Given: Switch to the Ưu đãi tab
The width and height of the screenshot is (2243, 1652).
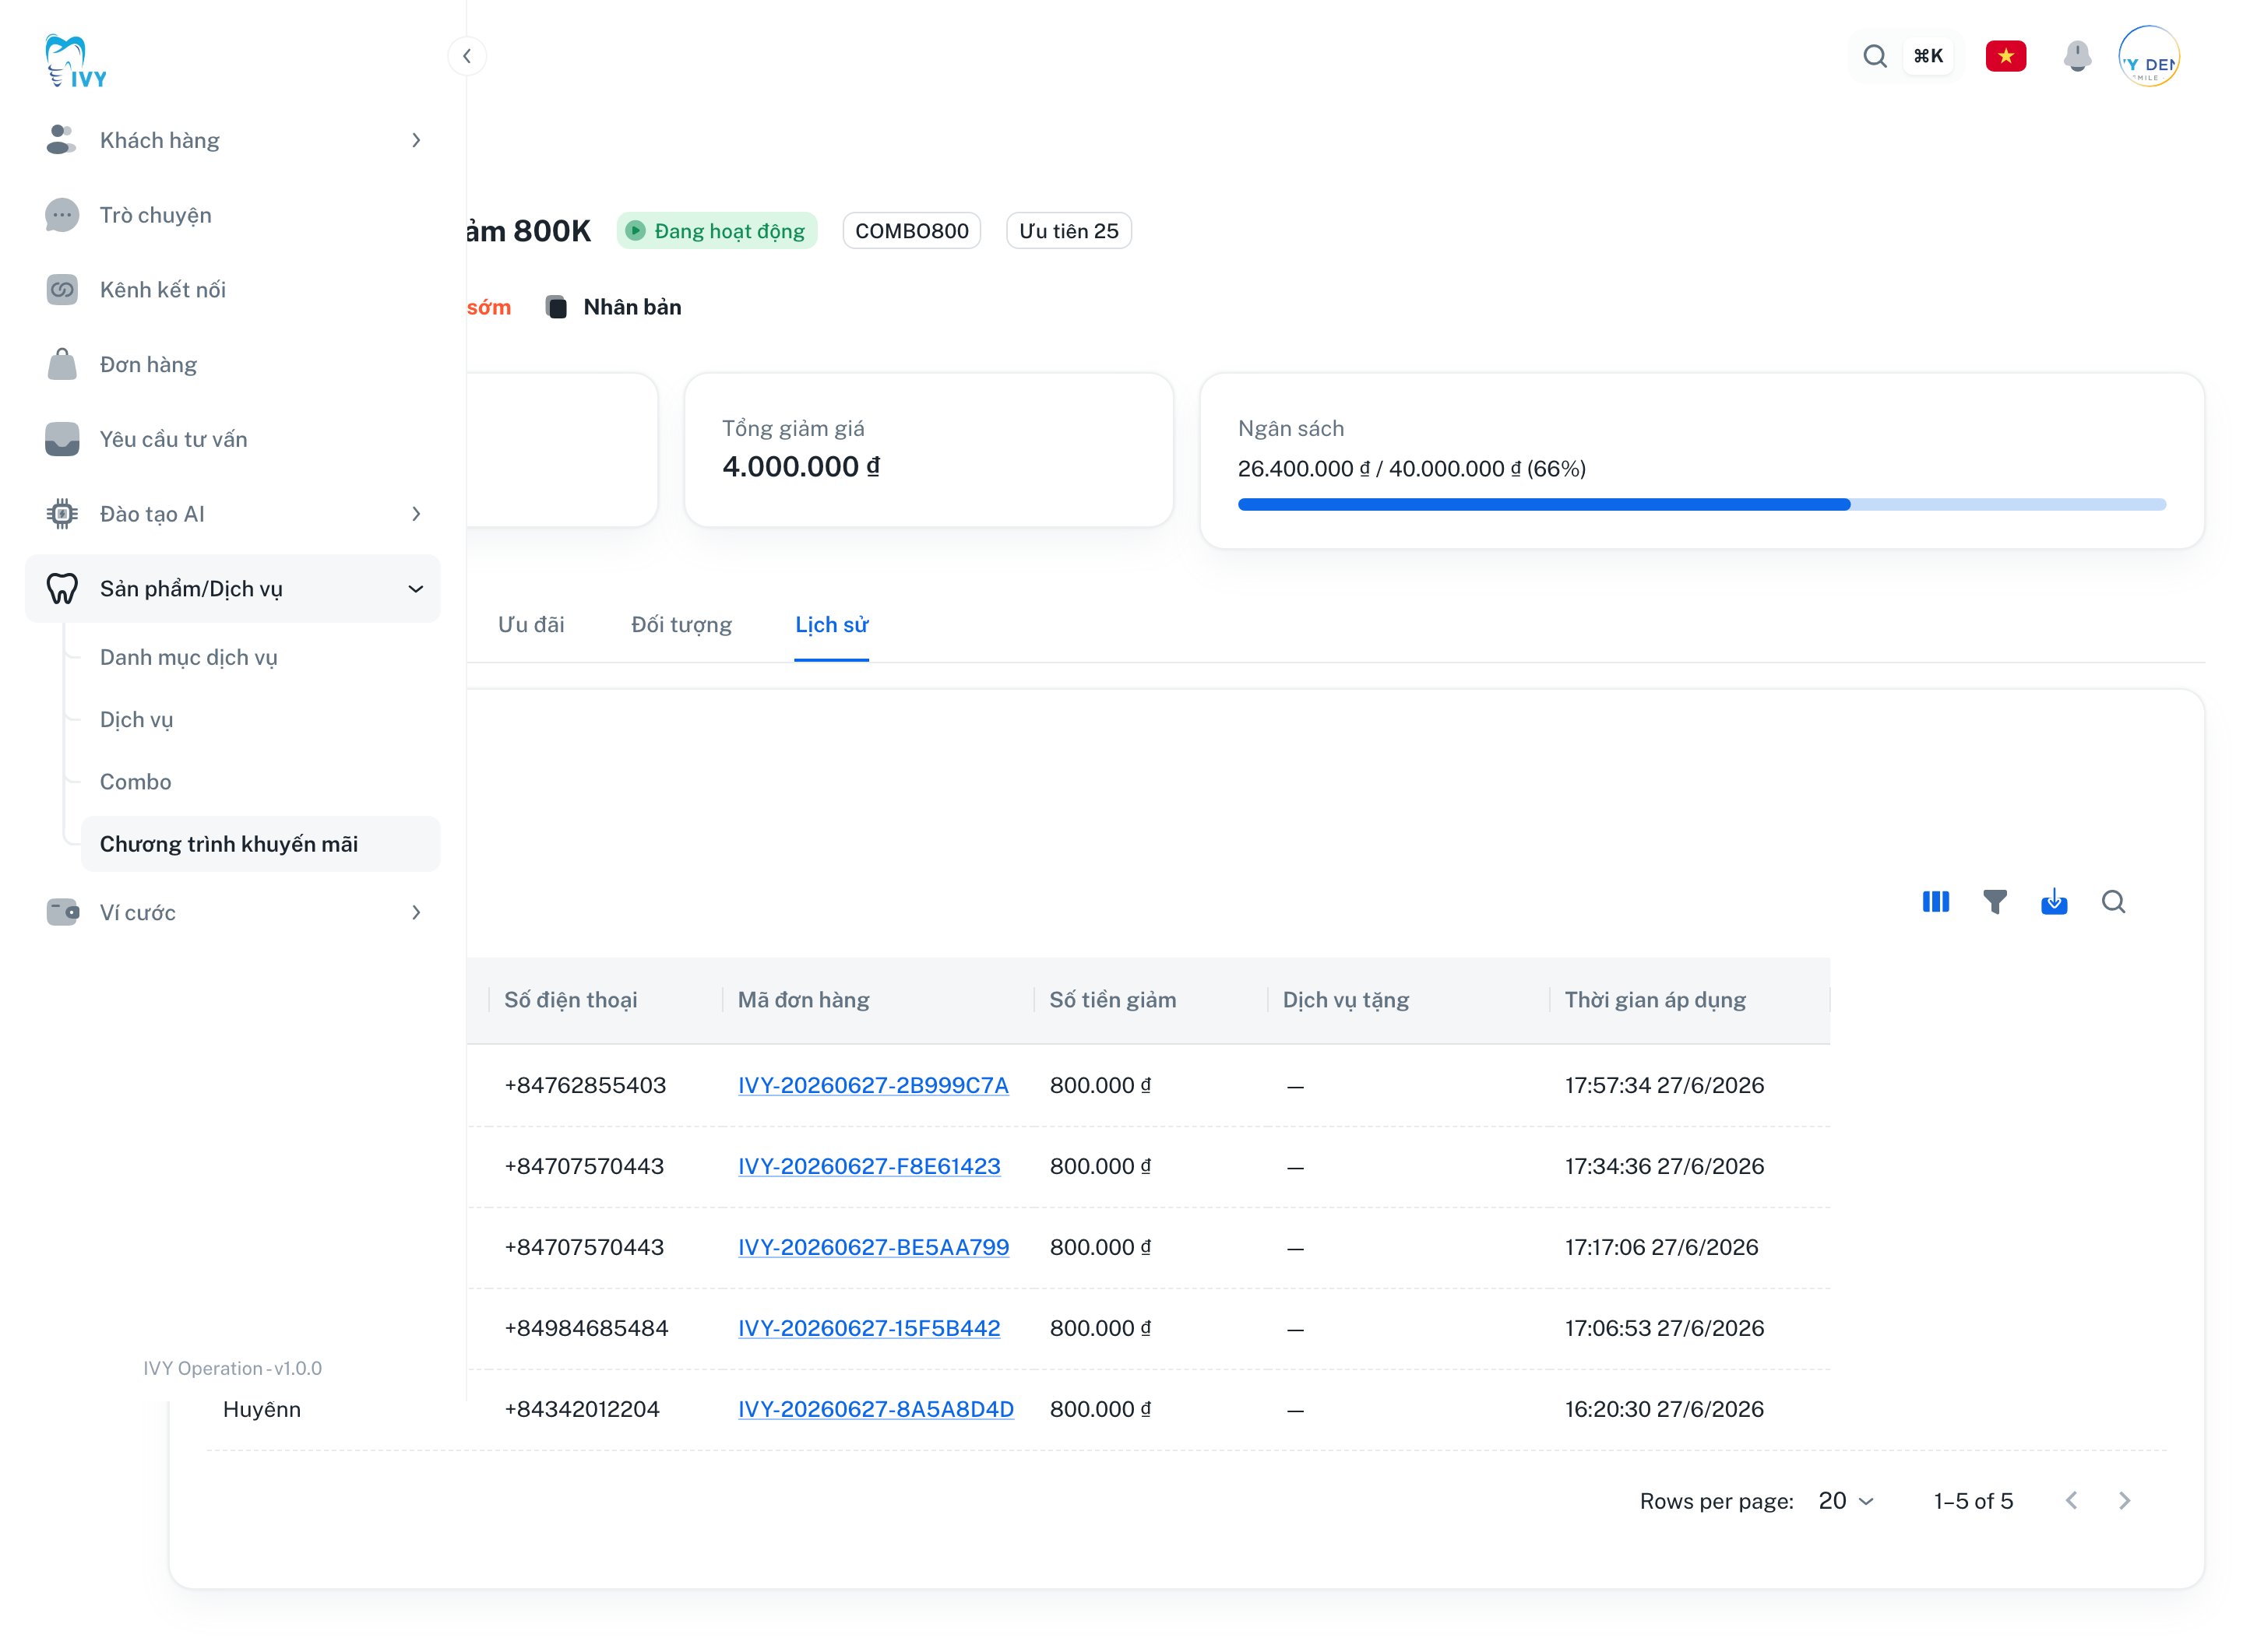Looking at the screenshot, I should point(530,625).
